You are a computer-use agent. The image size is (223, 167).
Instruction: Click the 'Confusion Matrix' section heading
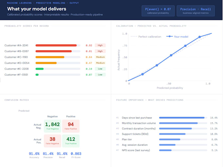(x=17, y=100)
